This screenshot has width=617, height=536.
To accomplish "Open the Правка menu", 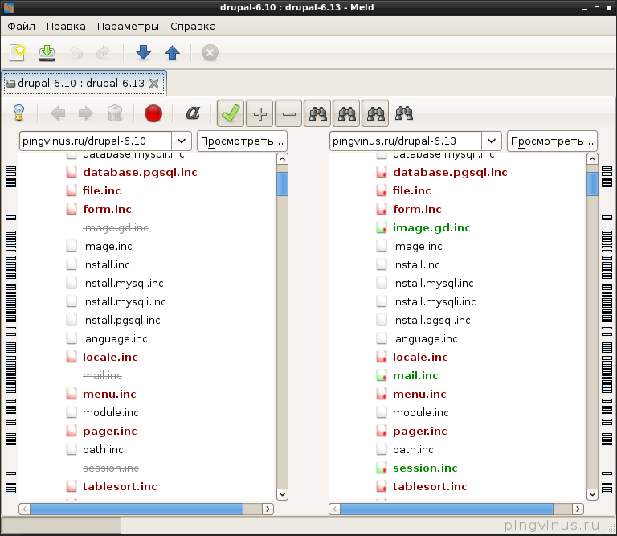I will point(66,27).
